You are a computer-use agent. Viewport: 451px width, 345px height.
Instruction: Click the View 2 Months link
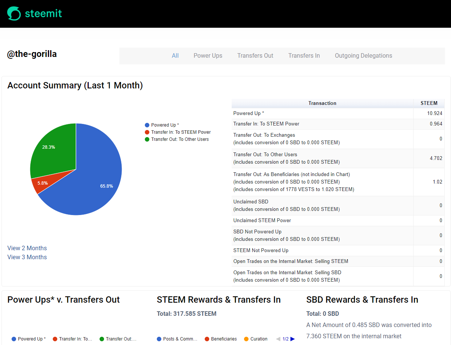coord(27,248)
